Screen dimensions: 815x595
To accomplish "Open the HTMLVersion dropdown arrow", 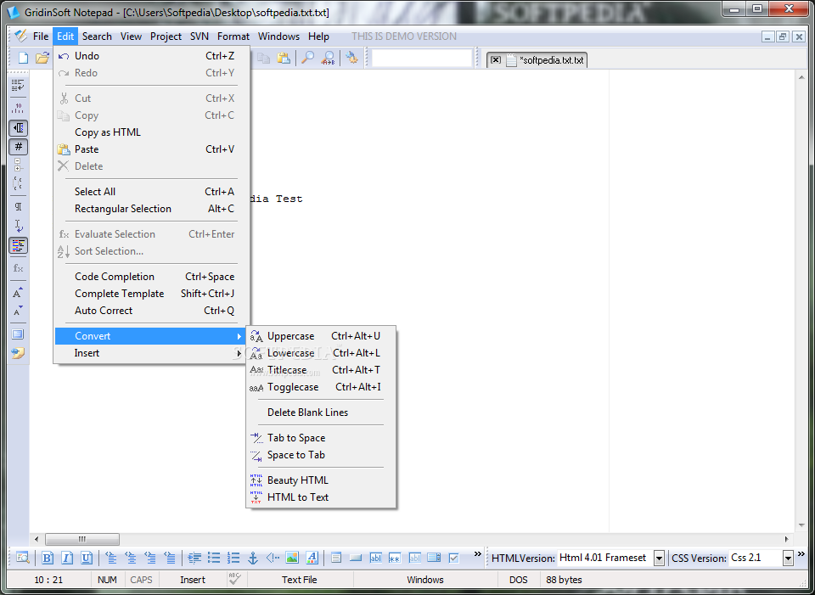I will tap(659, 559).
